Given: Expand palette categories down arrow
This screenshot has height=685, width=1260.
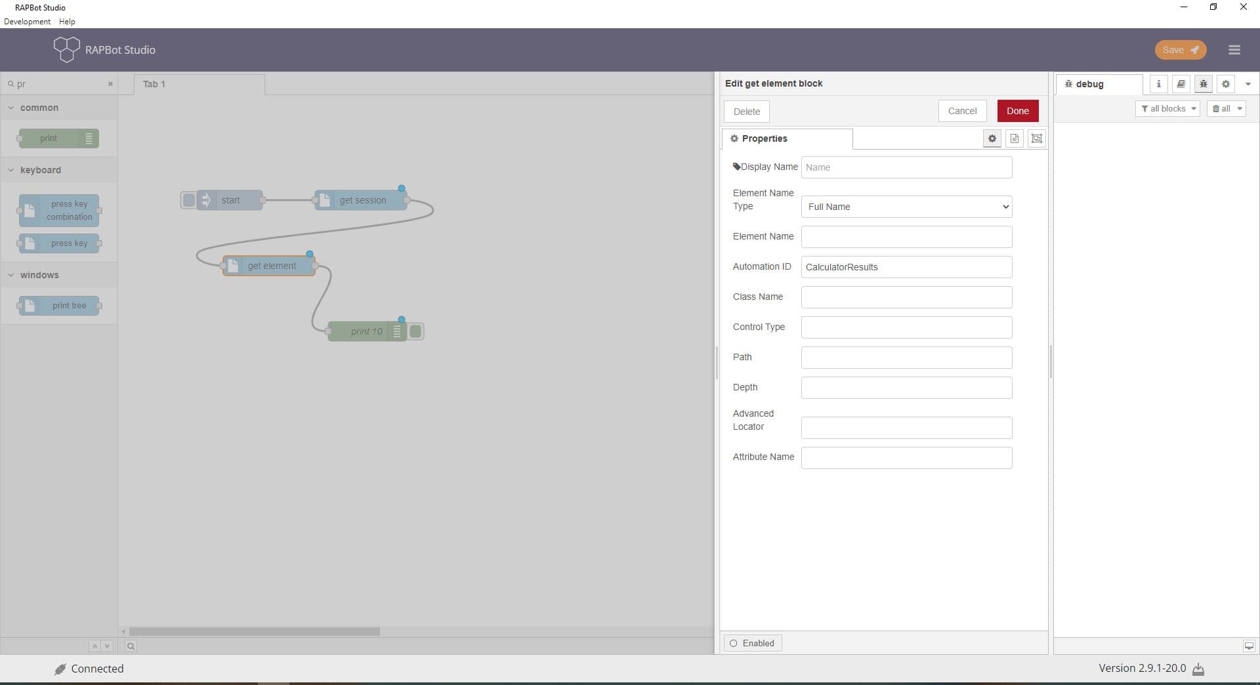Looking at the screenshot, I should (x=107, y=646).
